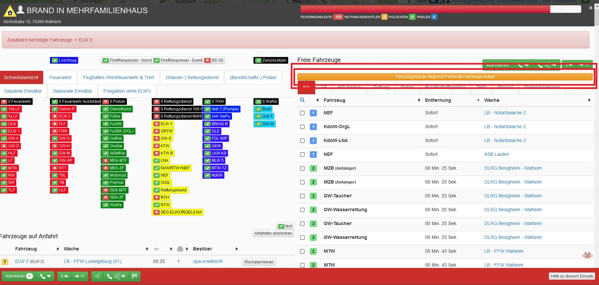Tick the checkbox for ASB Laufen NEF

pos(302,155)
